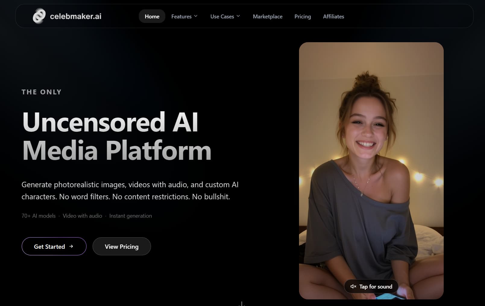Click the Tap for sound pill button
Screen dimensions: 485x306
pyautogui.click(x=371, y=286)
